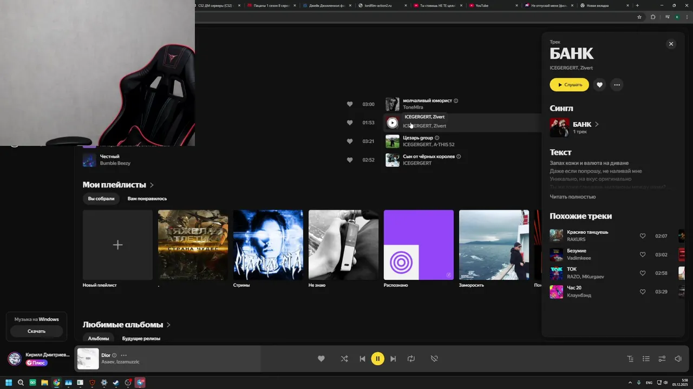Like the currently playing Dior track
Screen dimensions: 693x389
click(321, 359)
